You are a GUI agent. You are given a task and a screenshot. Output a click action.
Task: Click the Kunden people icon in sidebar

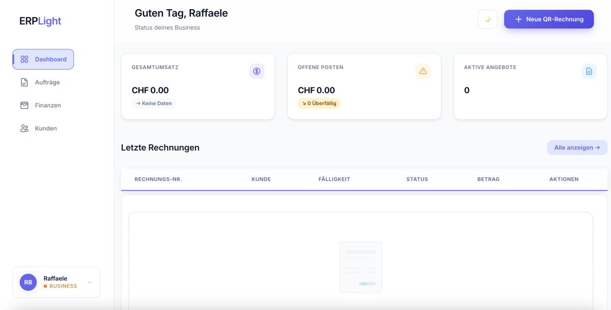coord(24,129)
